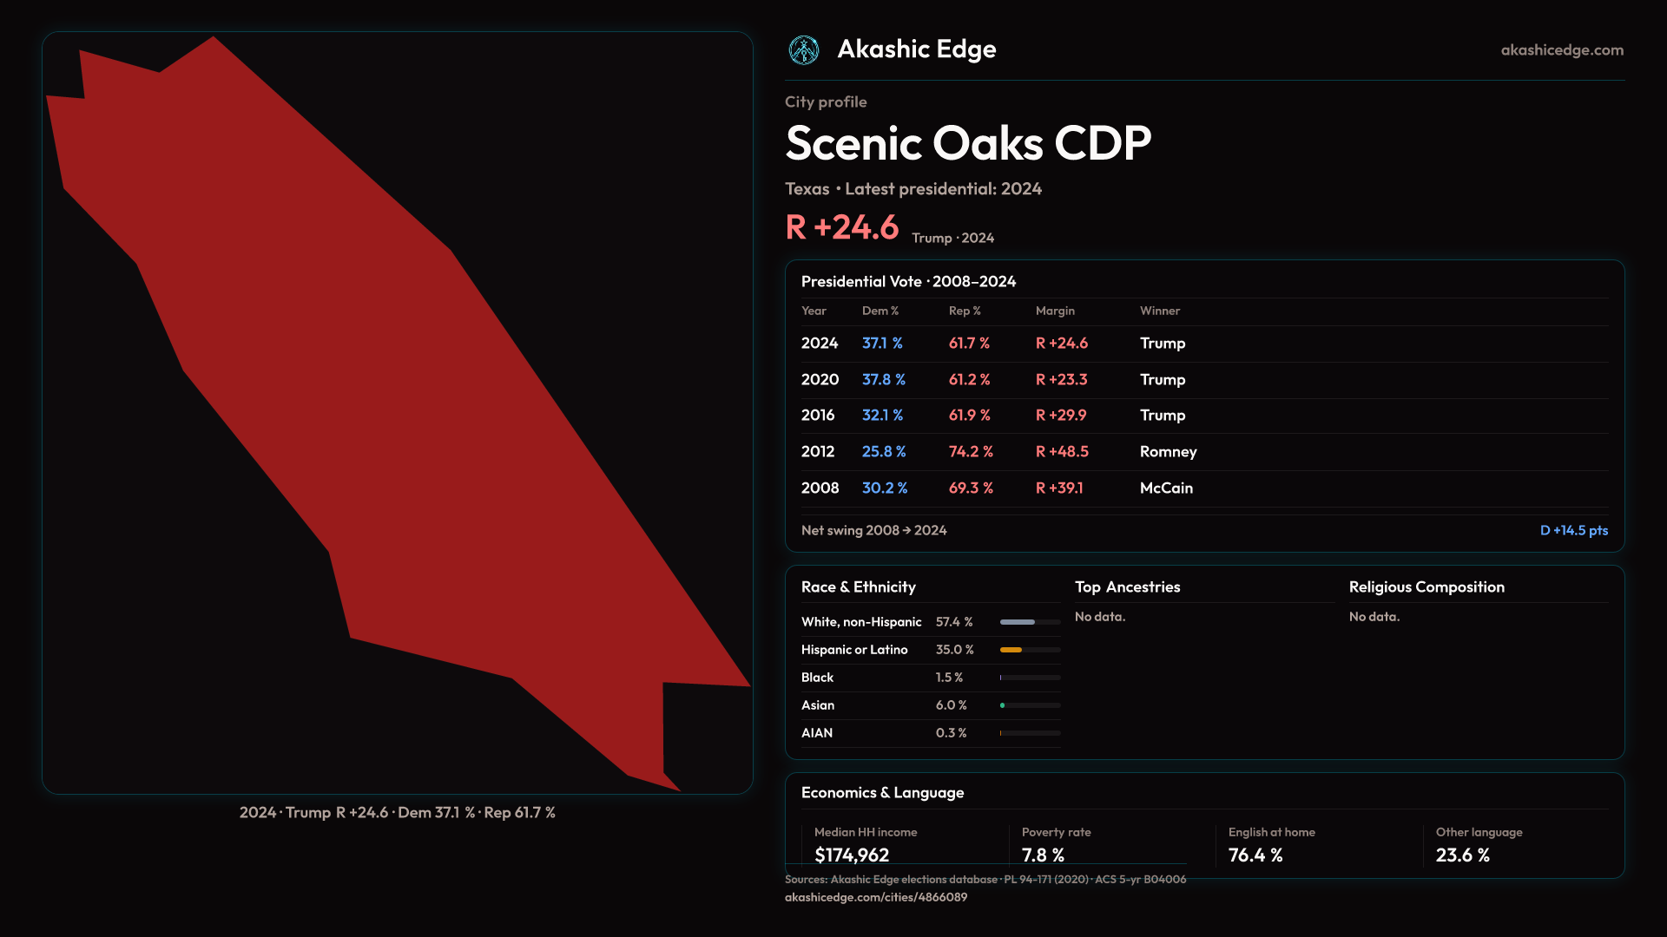Click the D +14.5 pts net swing value
Screen dimensions: 1667x937
1573,530
